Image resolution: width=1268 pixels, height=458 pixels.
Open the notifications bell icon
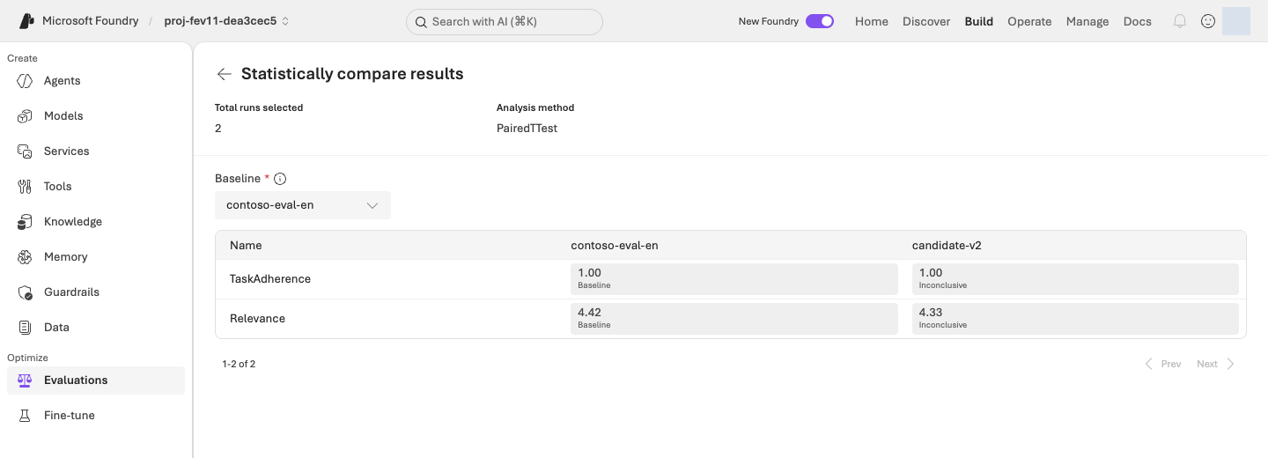tap(1180, 21)
